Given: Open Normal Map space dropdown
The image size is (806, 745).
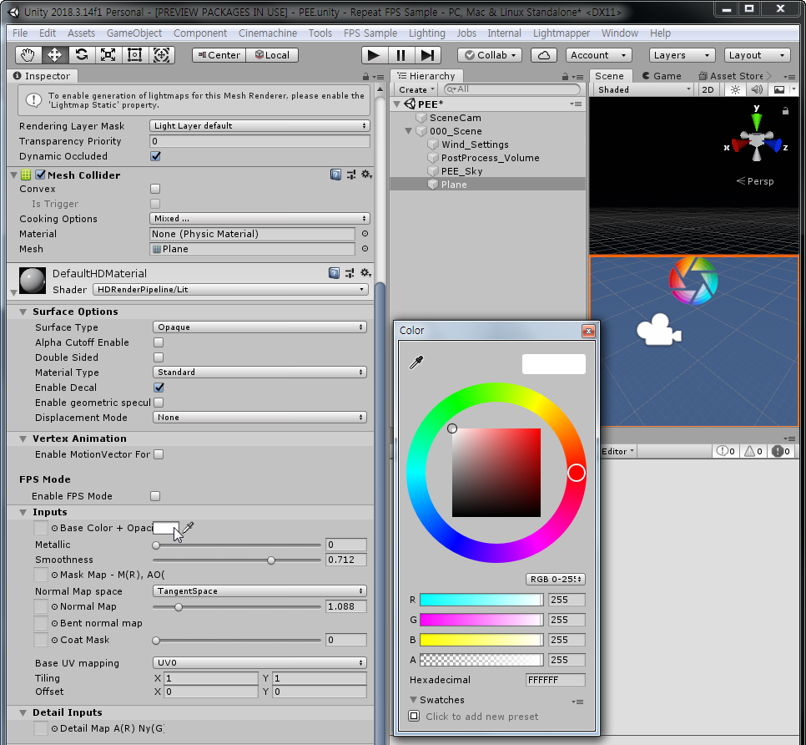Looking at the screenshot, I should (259, 591).
